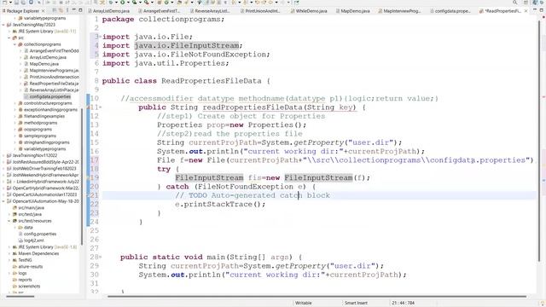The width and height of the screenshot is (546, 307).
Task: Switch to ArrayListDemo.java tab
Action: (108, 11)
